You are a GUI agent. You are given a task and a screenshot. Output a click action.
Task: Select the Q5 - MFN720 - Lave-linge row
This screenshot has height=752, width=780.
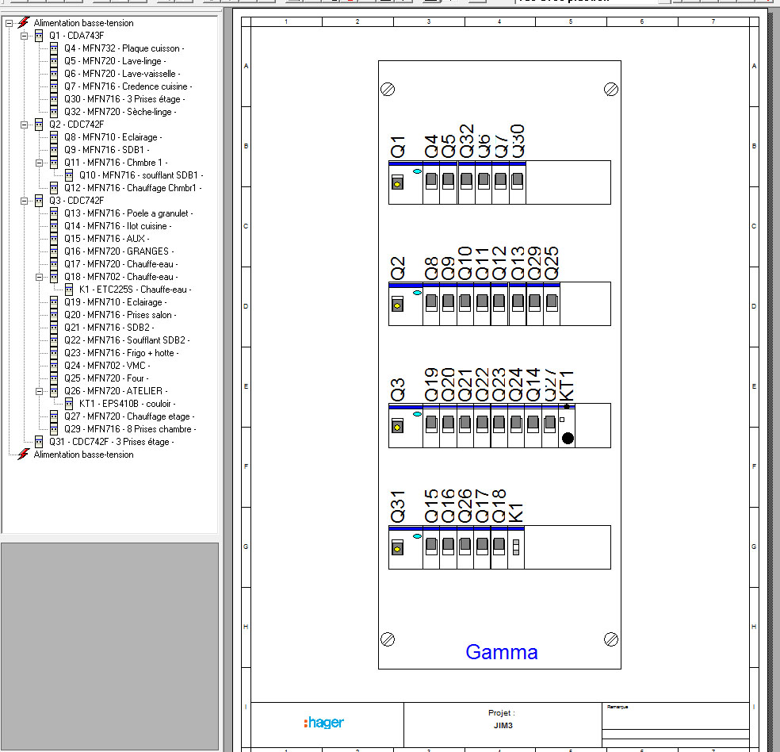[115, 61]
